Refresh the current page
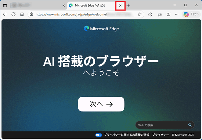This screenshot has width=202, height=140. click(14, 14)
